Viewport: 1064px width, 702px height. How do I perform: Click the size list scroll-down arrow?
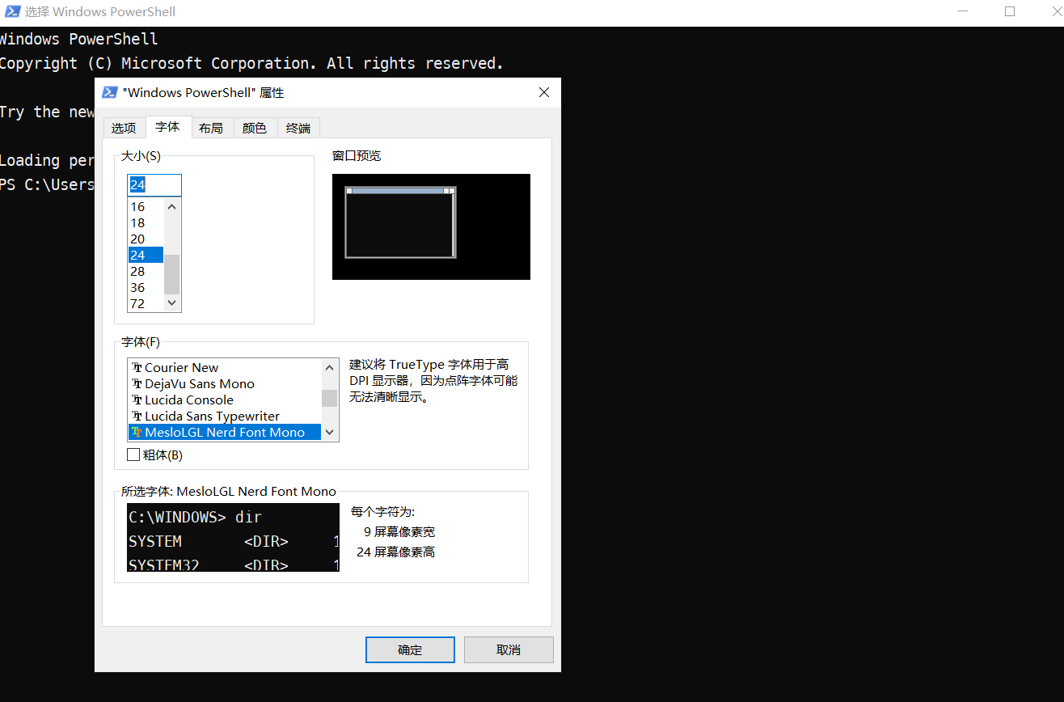pyautogui.click(x=171, y=302)
